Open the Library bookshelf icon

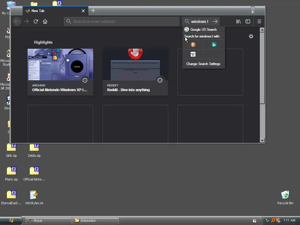pyautogui.click(x=238, y=21)
